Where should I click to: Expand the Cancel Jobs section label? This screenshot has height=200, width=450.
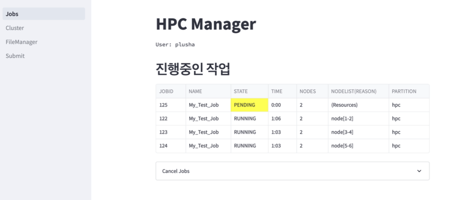176,171
